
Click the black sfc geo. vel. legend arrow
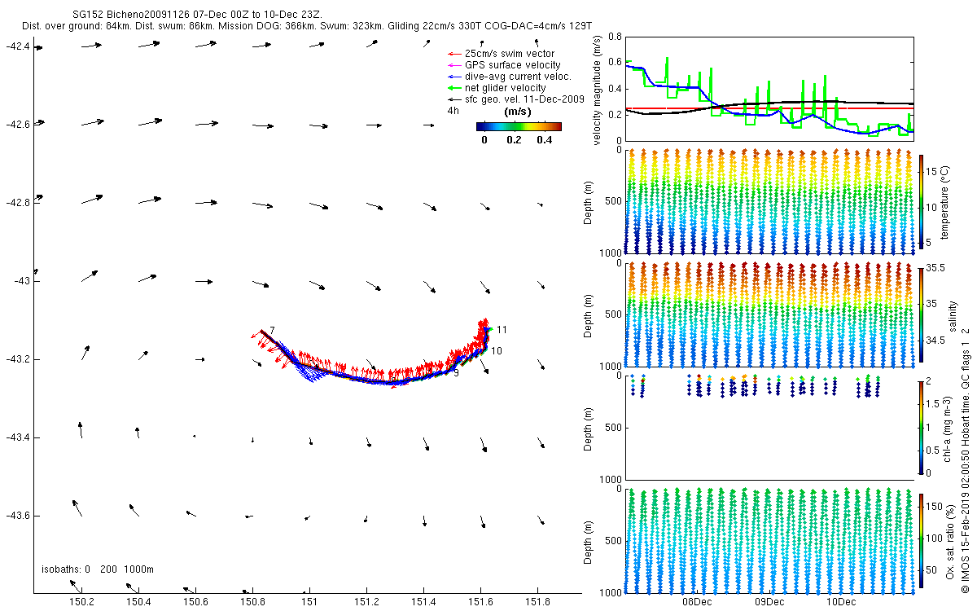click(x=453, y=99)
